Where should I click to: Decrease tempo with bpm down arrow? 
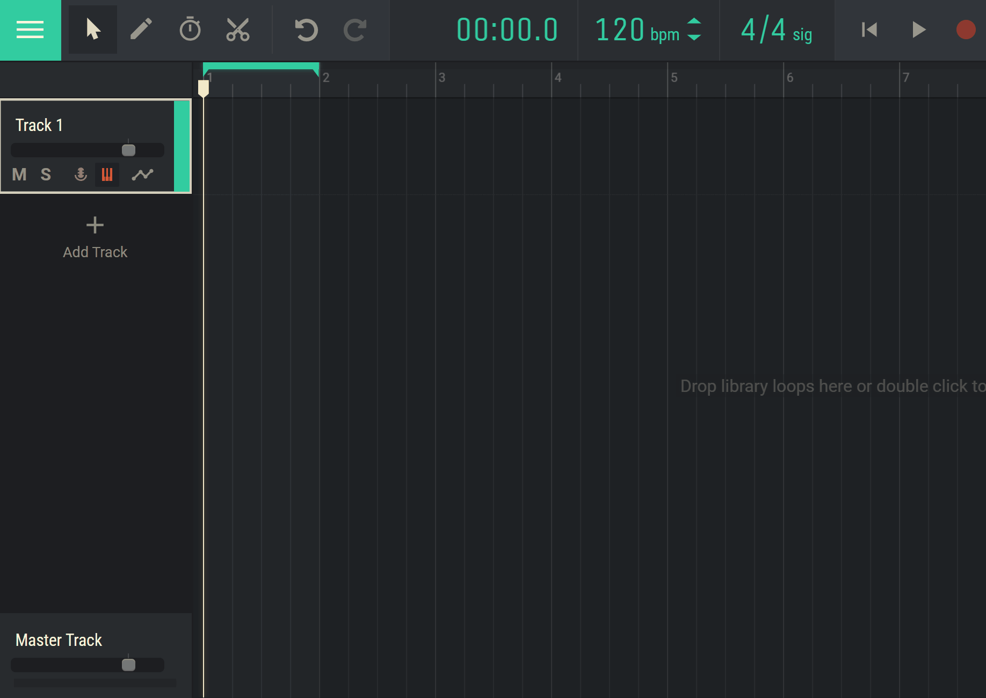point(694,38)
